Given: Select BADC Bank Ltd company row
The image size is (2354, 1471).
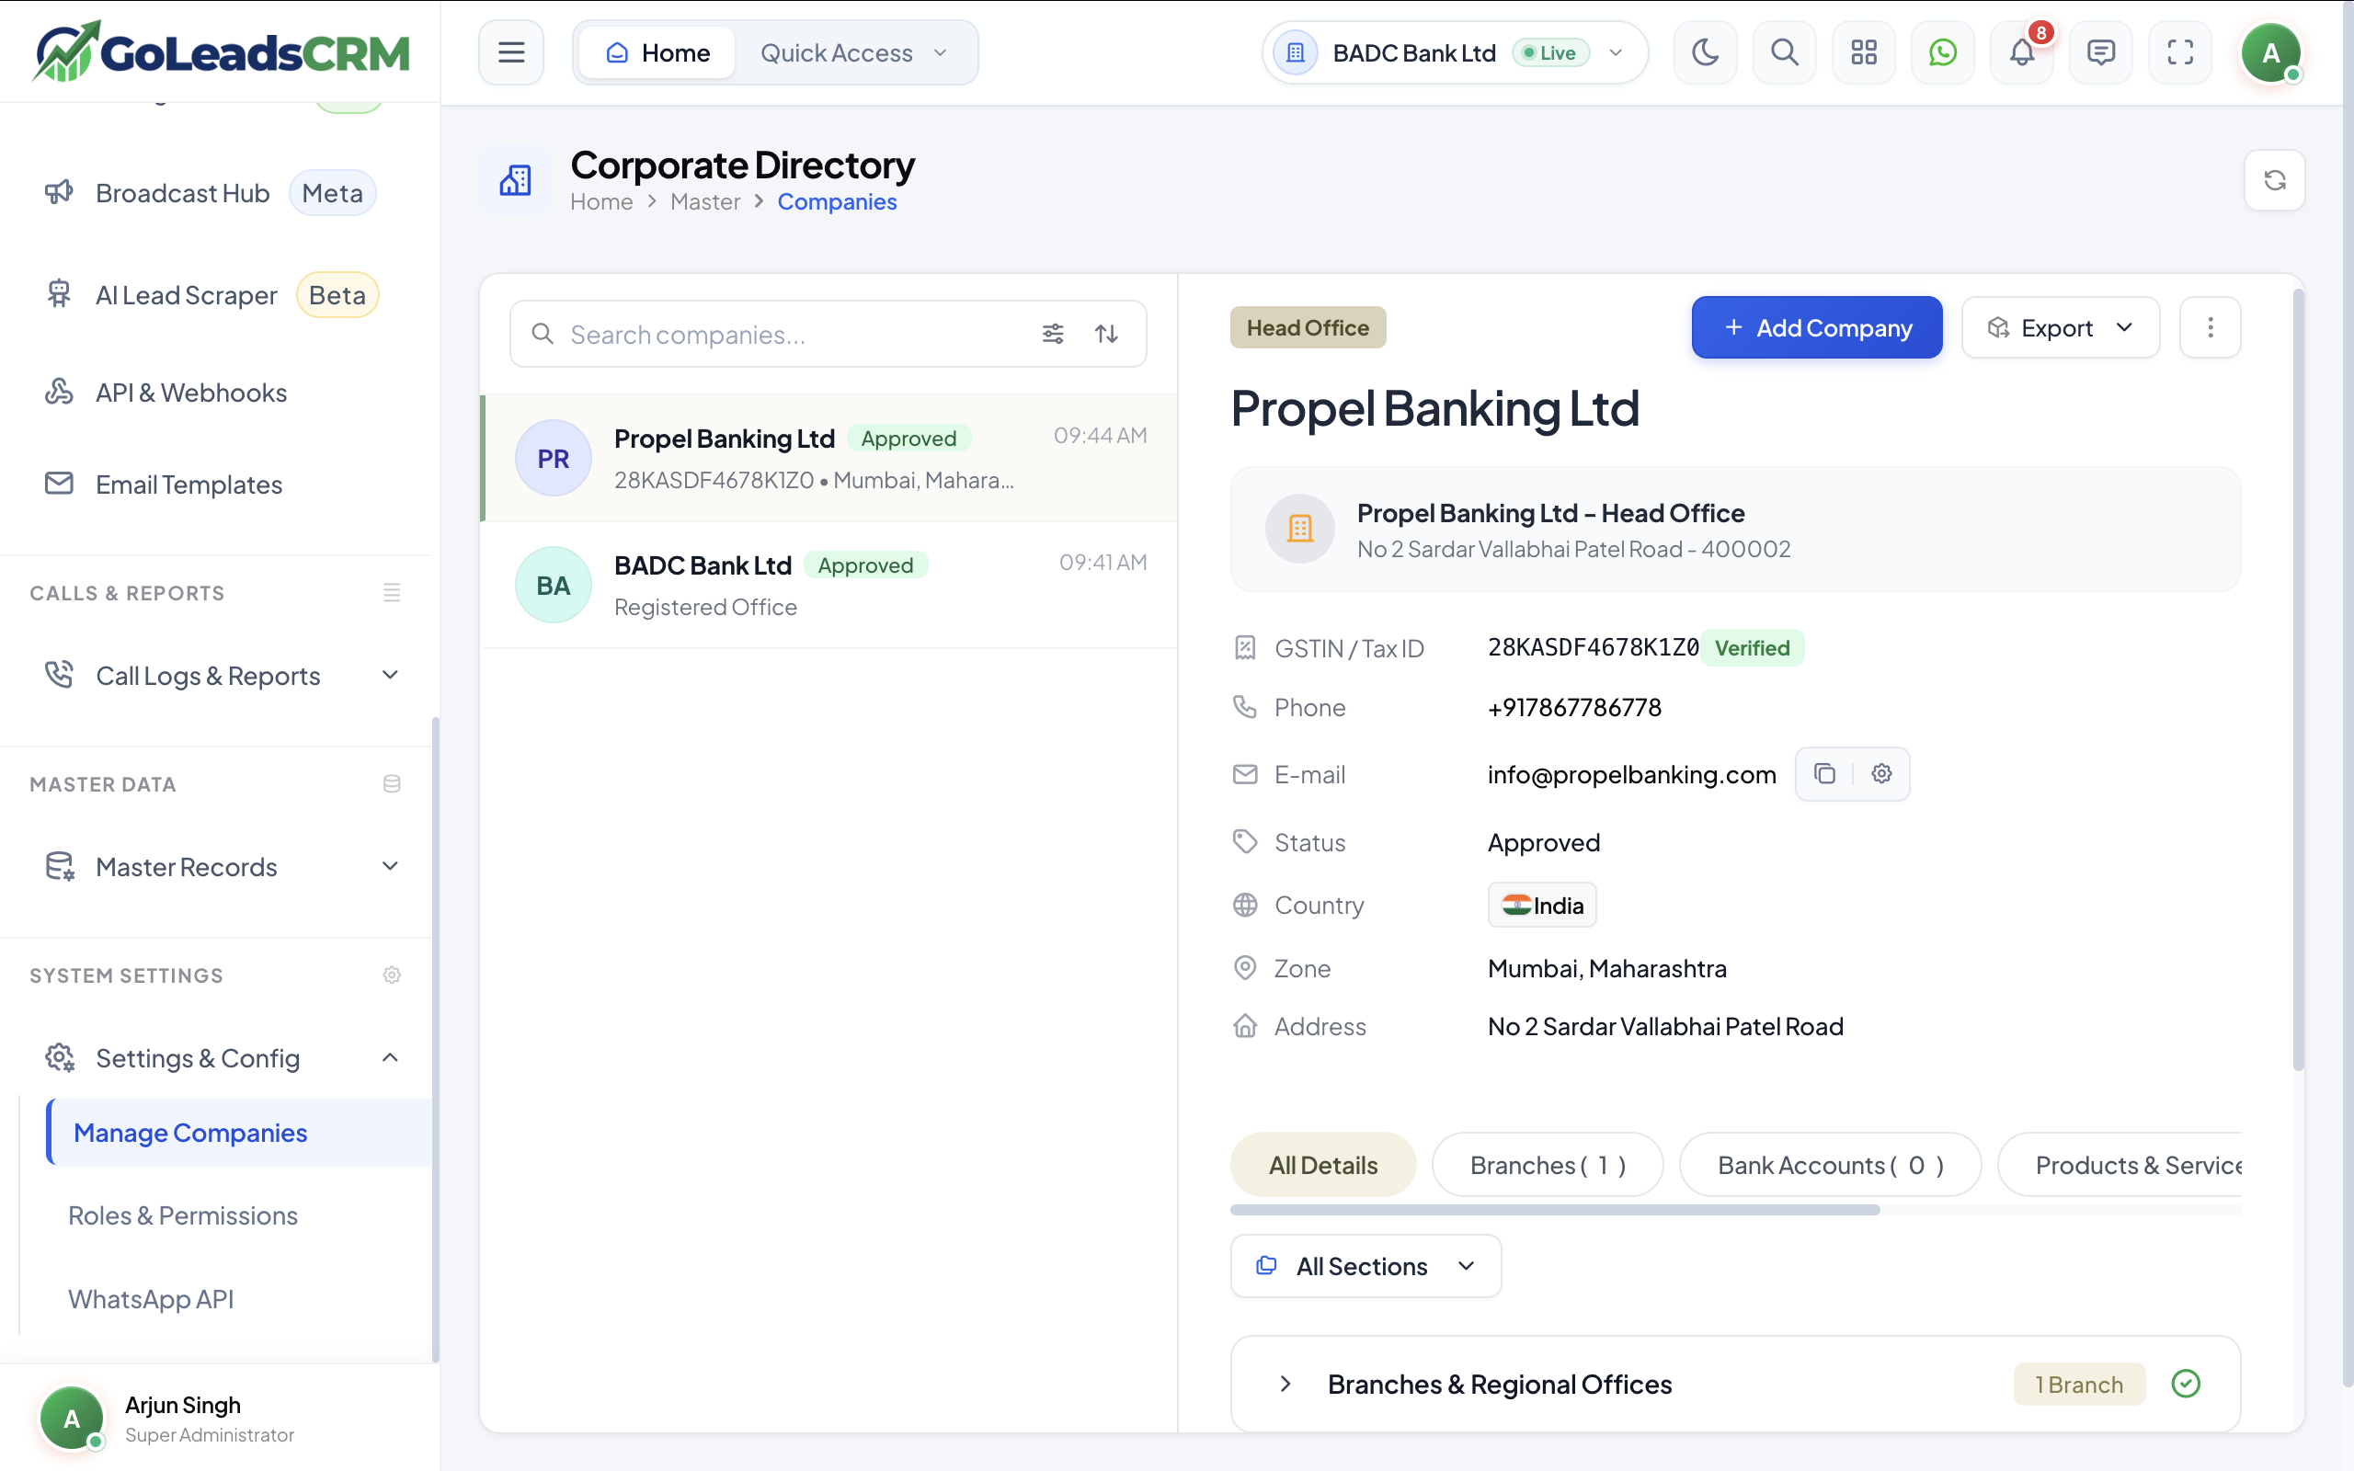Looking at the screenshot, I should click(x=828, y=585).
